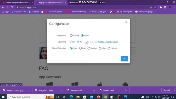Open Photos app icon on taskbar

coord(125,97)
